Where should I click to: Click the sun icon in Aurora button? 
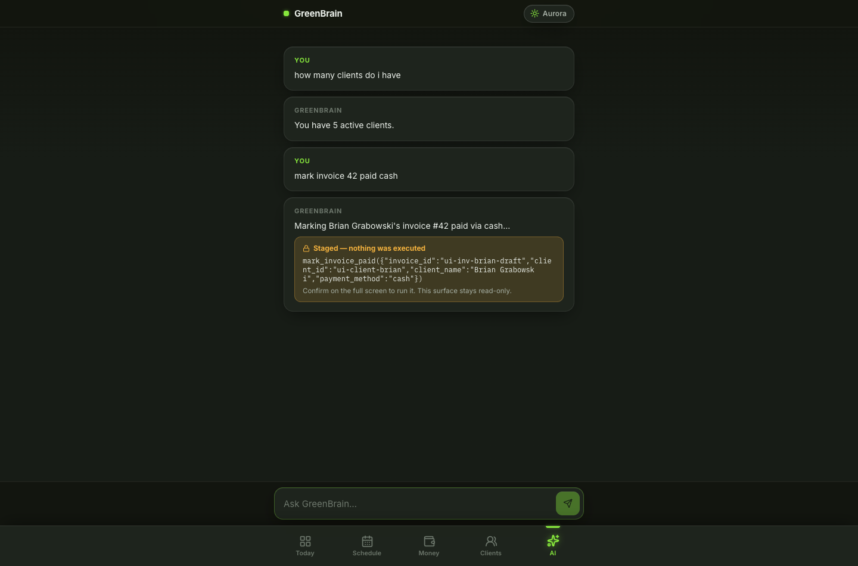(535, 14)
